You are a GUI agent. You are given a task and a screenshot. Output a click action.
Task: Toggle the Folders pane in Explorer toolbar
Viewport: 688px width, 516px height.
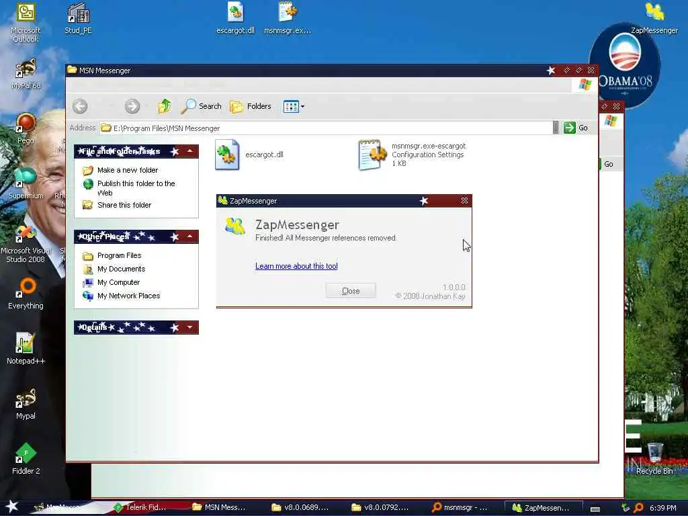(251, 106)
